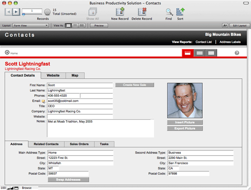Click Main Address Type field

80,153
